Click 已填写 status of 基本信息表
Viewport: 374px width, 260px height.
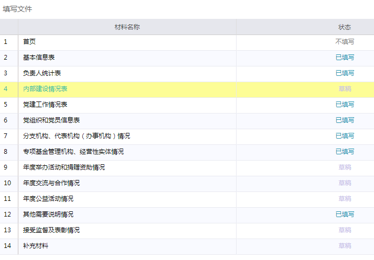click(x=345, y=58)
